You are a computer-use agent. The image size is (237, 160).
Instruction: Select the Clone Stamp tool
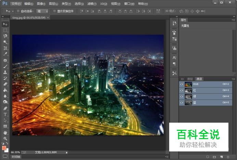pyautogui.click(x=5, y=72)
